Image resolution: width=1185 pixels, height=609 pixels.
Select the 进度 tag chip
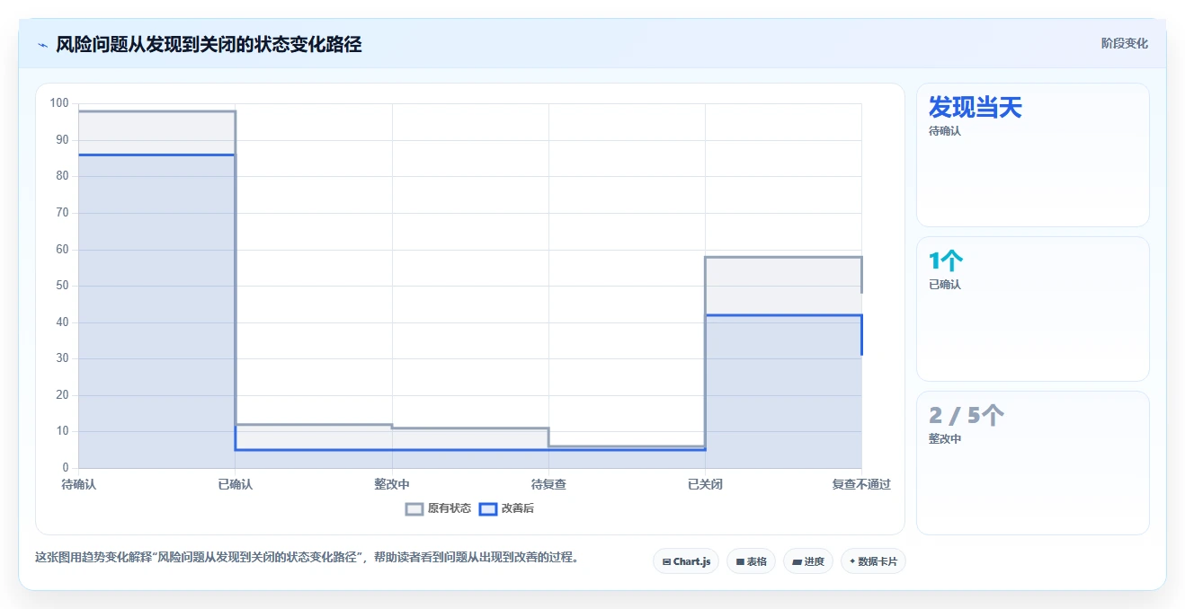808,561
